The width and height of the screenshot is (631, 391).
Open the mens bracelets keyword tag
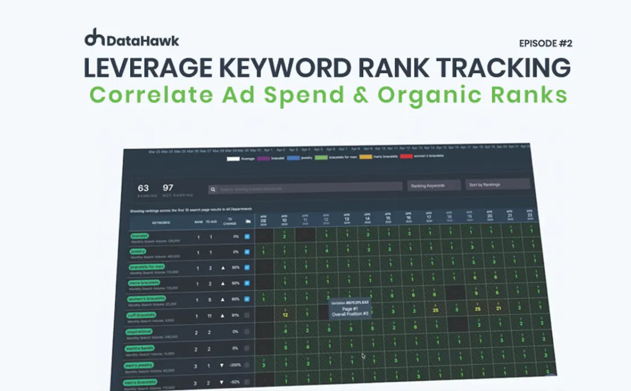[145, 283]
